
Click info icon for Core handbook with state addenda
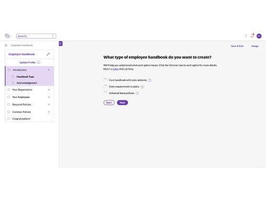tap(149, 80)
